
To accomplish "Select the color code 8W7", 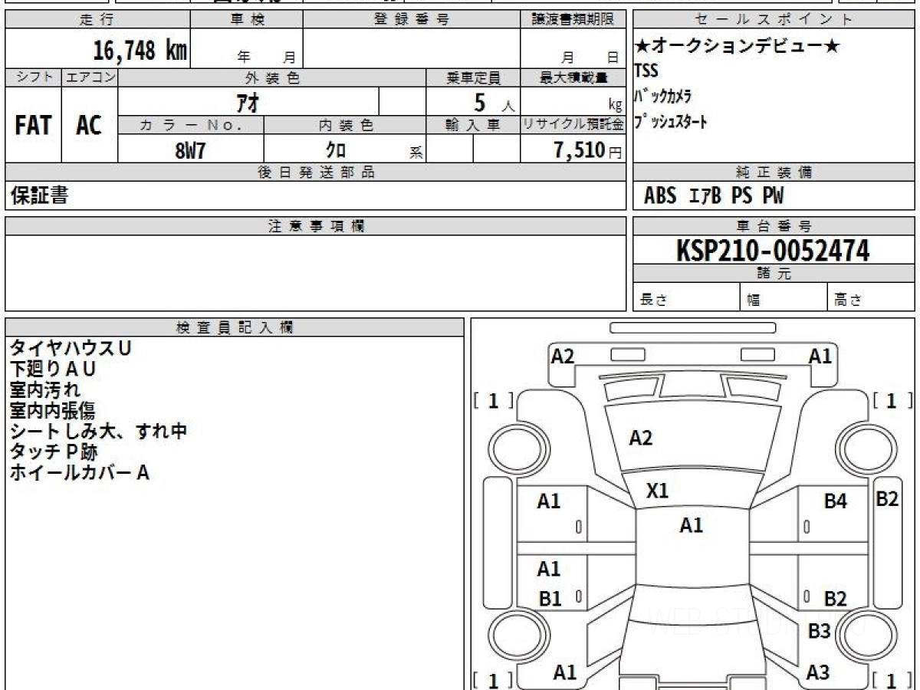I will click(x=190, y=149).
